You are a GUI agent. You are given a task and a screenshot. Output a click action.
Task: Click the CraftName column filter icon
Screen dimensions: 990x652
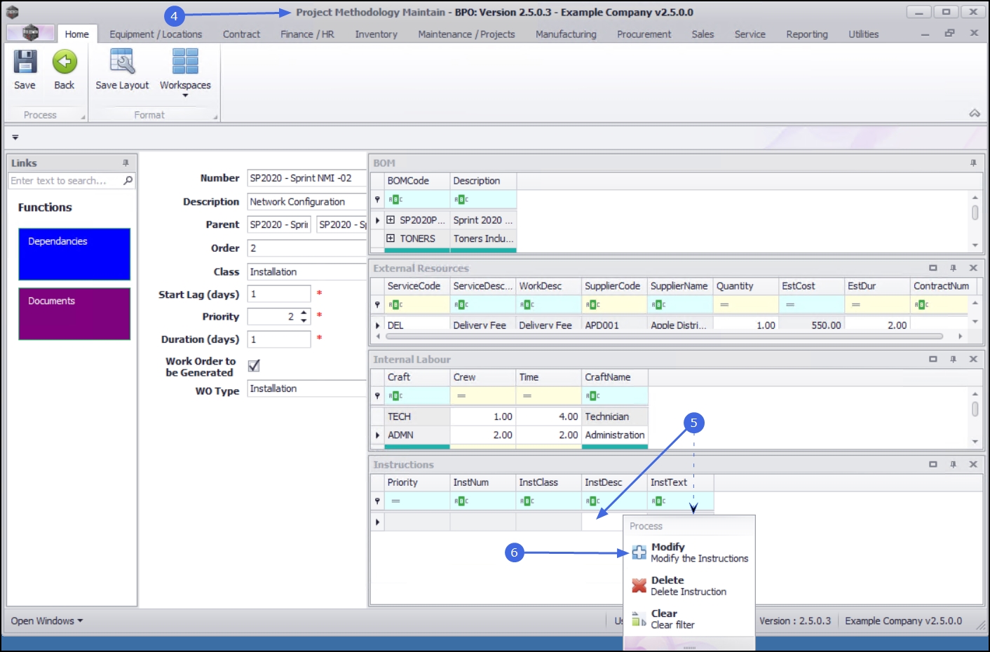[x=592, y=396]
